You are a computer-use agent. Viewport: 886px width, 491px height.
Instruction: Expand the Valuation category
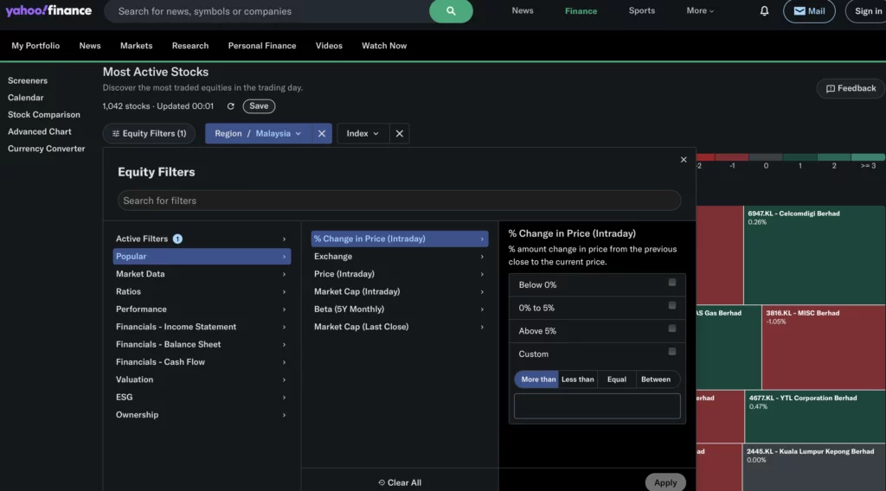(202, 379)
